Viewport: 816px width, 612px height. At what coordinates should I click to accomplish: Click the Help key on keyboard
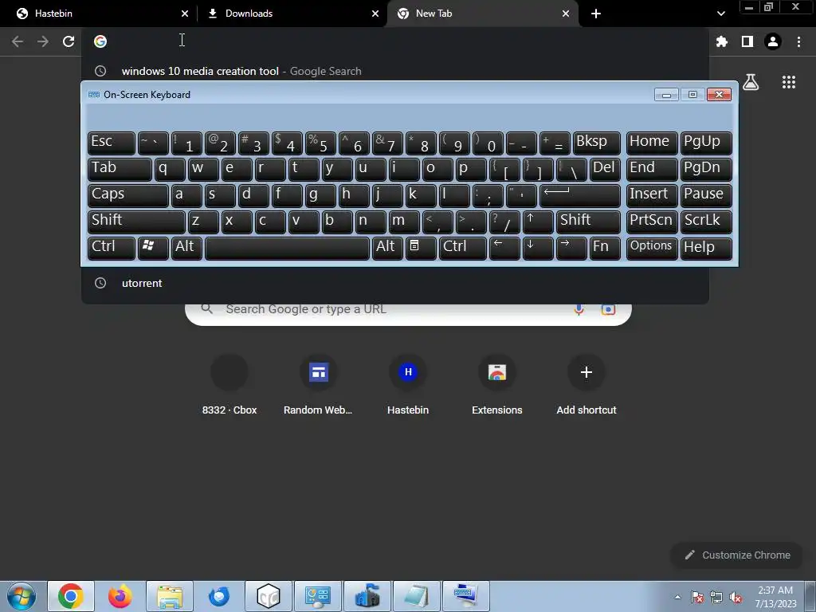[706, 249]
